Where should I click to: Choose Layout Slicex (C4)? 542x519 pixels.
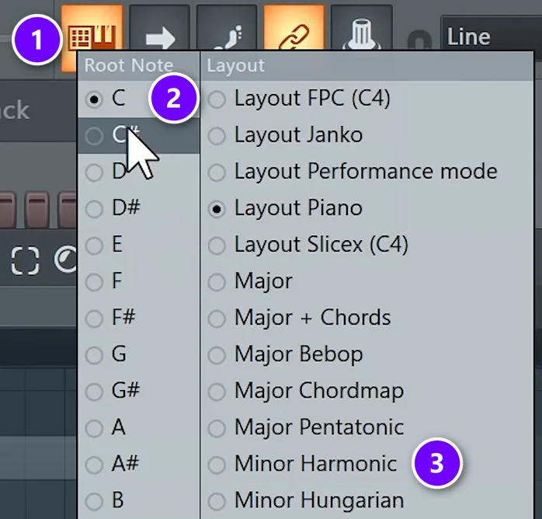367,245
